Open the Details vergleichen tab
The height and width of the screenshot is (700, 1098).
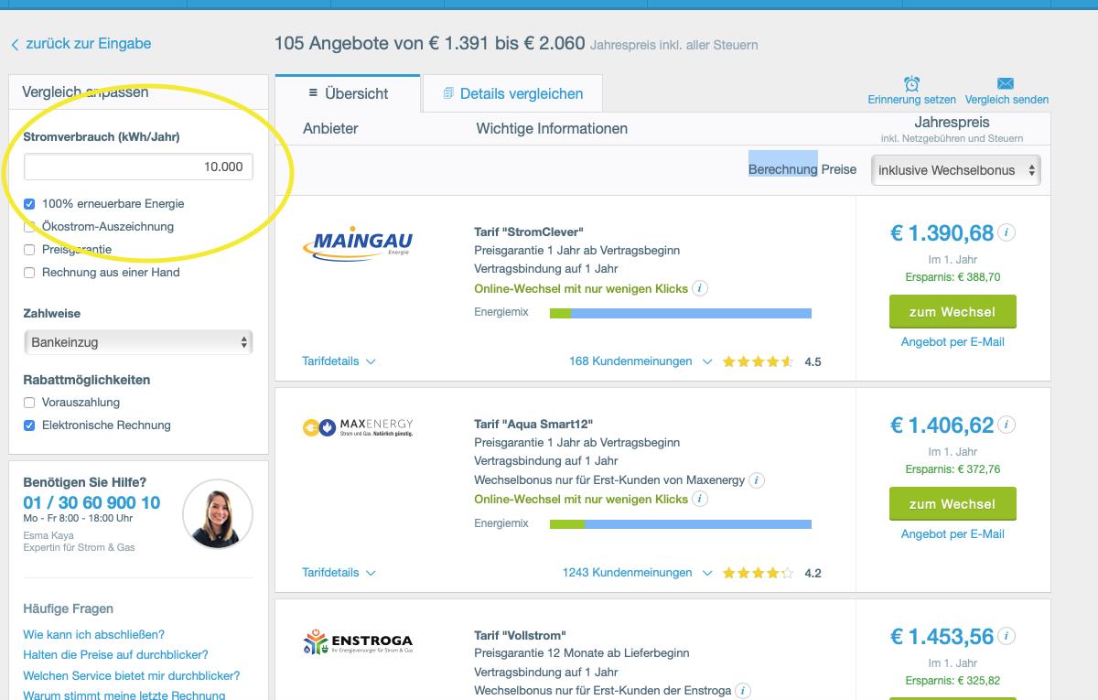coord(513,93)
